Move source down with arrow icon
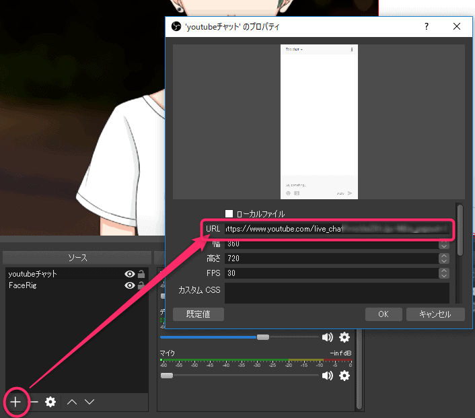Viewport: 475px width, 418px height. pos(89,402)
